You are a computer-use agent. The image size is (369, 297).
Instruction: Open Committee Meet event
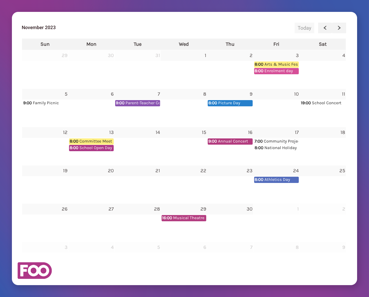pyautogui.click(x=91, y=141)
